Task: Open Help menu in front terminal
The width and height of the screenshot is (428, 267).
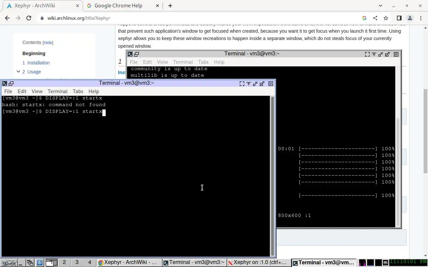Action: (x=94, y=91)
